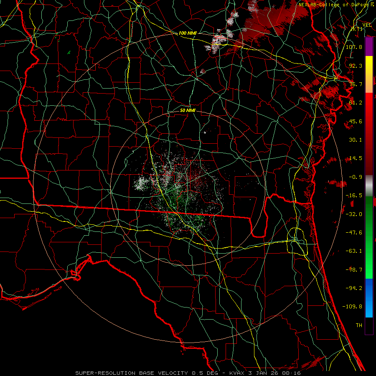Image resolution: width=376 pixels, height=376 pixels.
Task: Click the 100 NMI range ring label
Action: click(188, 33)
